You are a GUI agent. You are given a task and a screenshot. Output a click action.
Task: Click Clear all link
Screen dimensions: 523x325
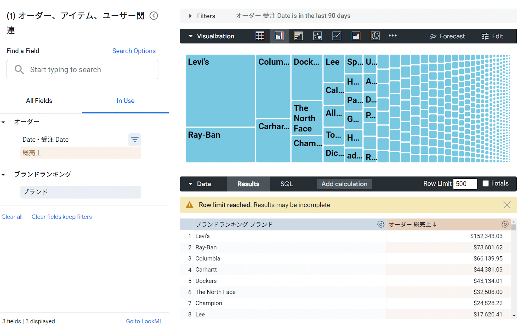[12, 217]
